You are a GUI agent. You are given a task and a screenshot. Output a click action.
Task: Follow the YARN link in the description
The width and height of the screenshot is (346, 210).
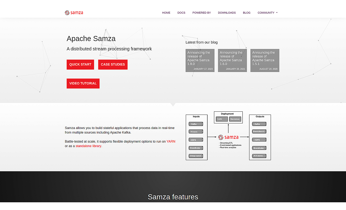[x=171, y=142]
